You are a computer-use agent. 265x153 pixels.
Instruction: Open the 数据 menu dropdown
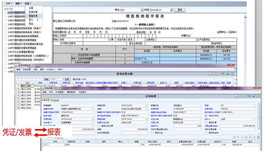coord(28,4)
